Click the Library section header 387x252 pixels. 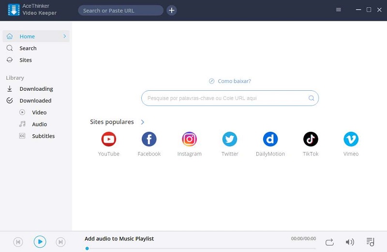(x=15, y=78)
